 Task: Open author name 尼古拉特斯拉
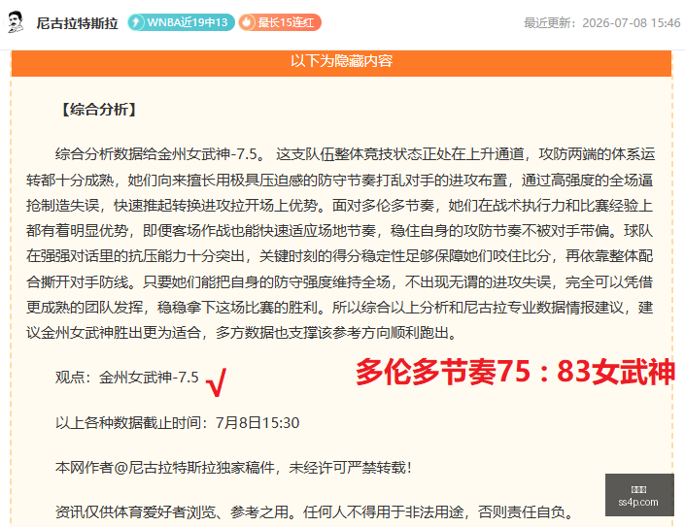[78, 22]
